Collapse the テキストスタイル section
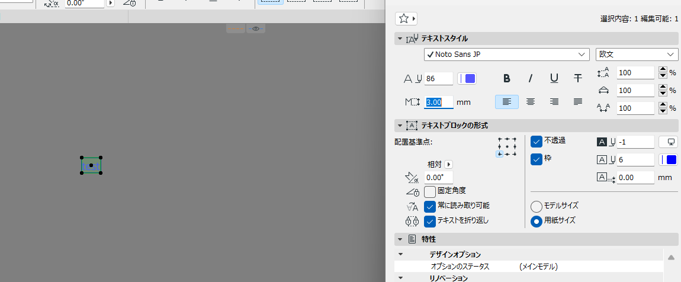This screenshot has height=282, width=681. 400,39
